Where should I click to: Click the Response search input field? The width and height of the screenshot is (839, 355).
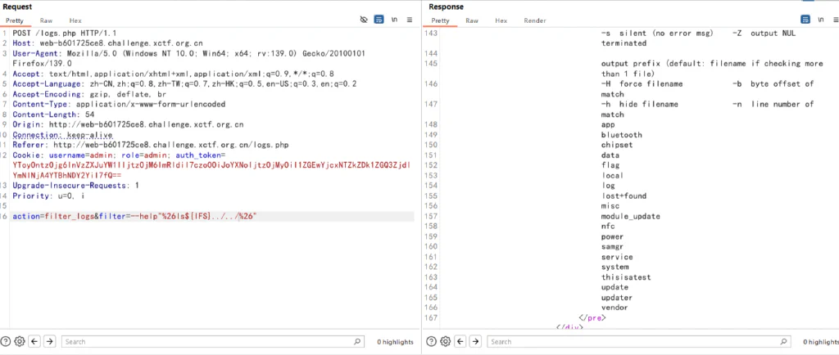click(639, 342)
